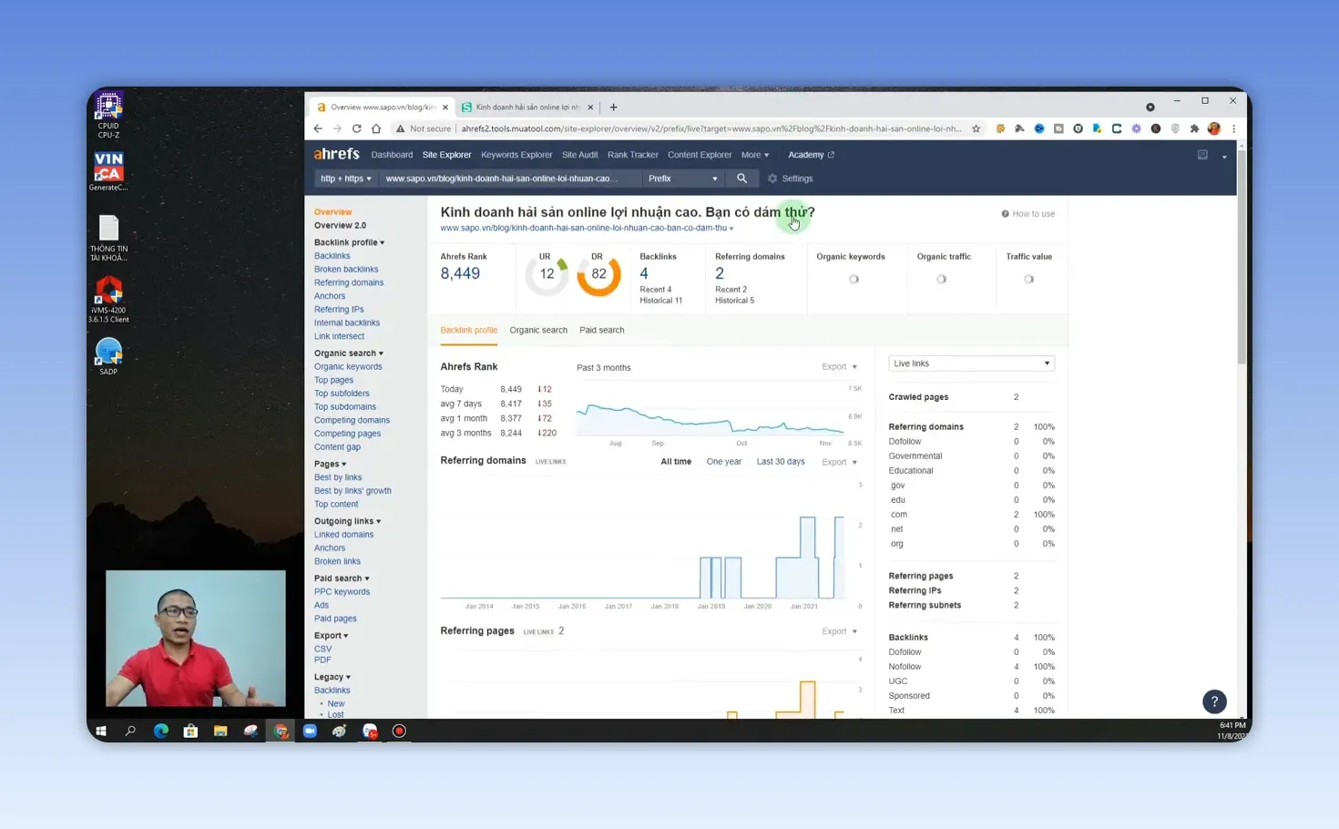The width and height of the screenshot is (1339, 829).
Task: Click the How to use help icon
Action: (x=1005, y=214)
